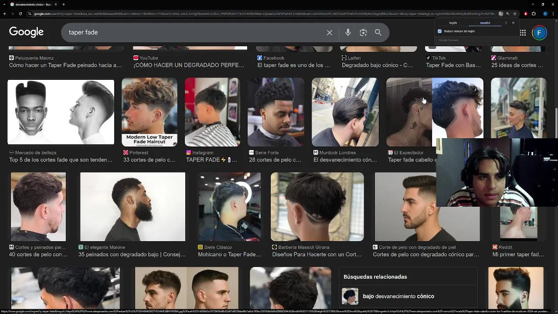Open link Cortes de pelo con degradado cónico

pos(426,255)
